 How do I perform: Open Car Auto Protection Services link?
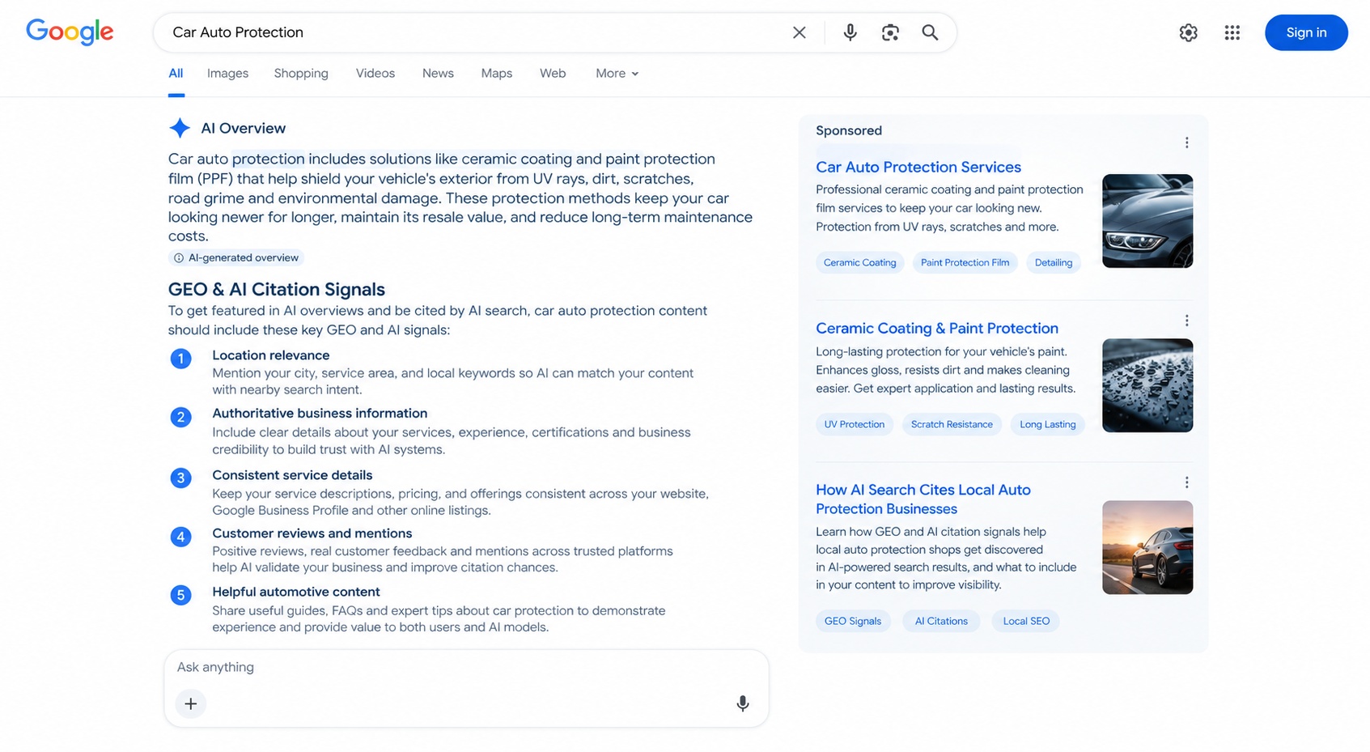(x=918, y=167)
